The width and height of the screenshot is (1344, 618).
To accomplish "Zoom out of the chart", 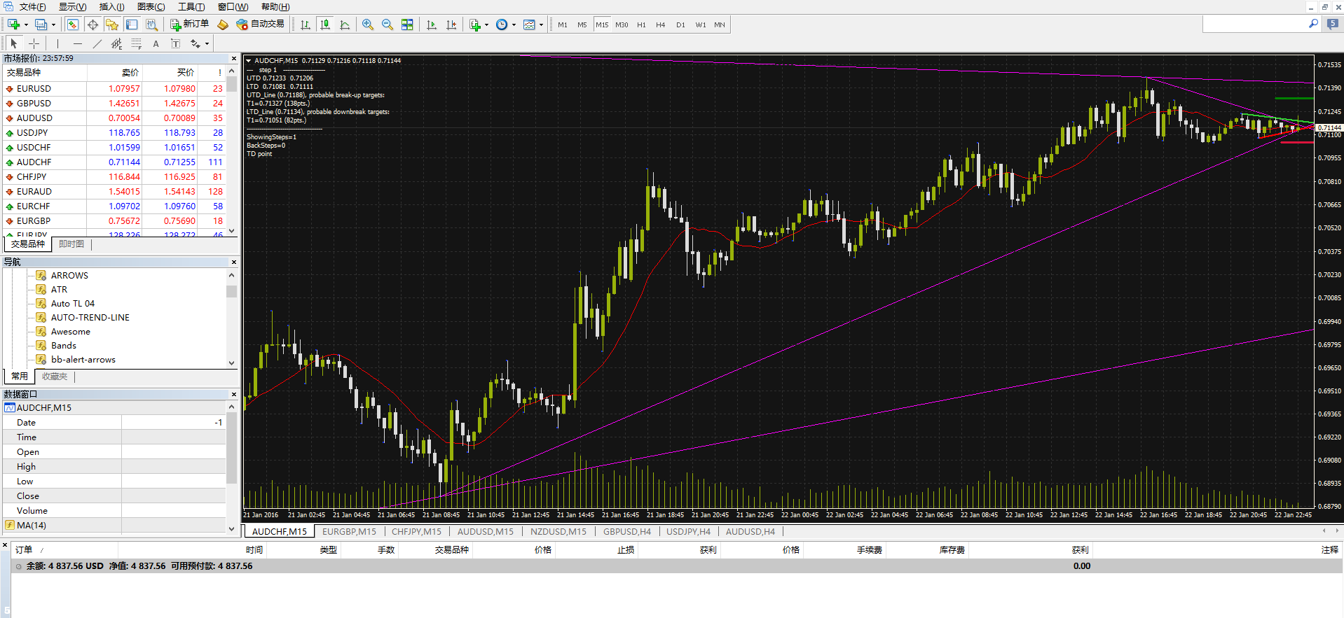I will pos(388,24).
